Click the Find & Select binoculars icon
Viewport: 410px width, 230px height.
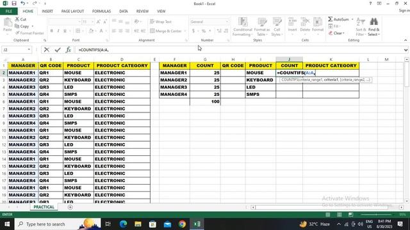[374, 22]
